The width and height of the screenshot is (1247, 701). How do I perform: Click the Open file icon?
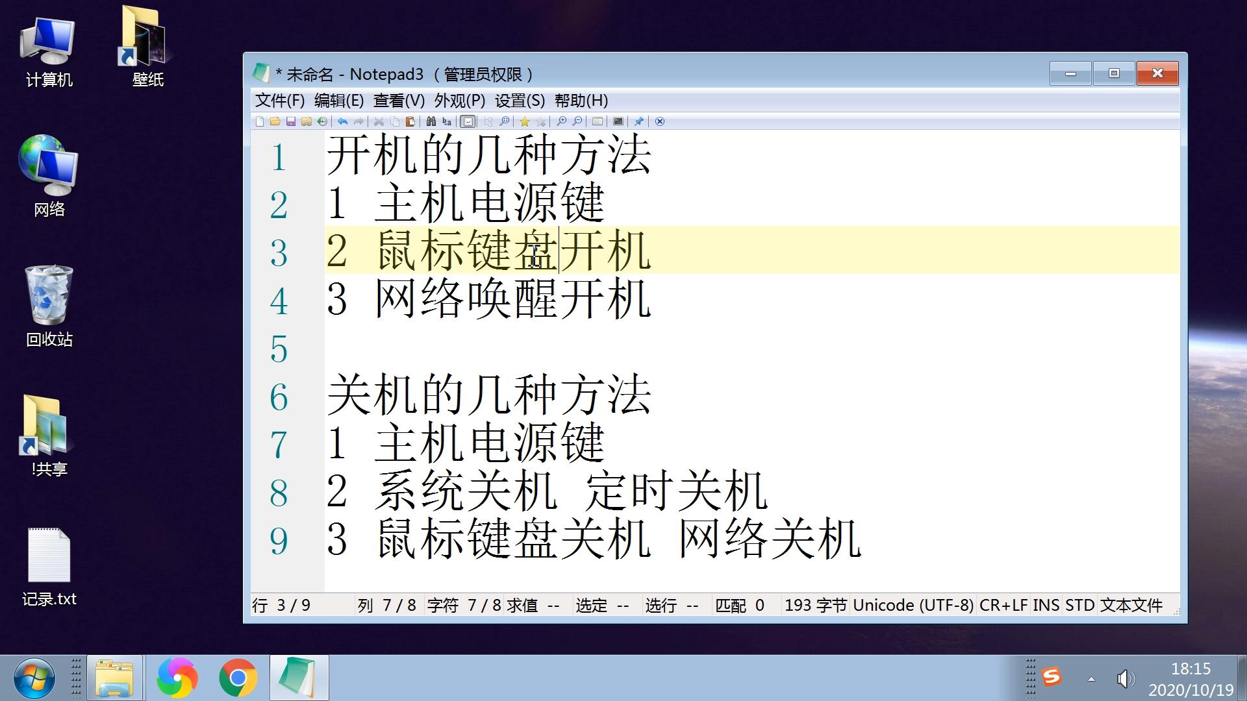(276, 121)
